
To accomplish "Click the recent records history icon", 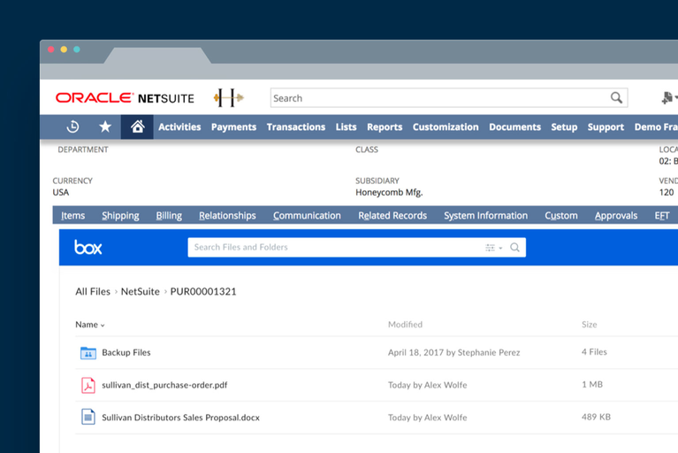I will click(72, 127).
